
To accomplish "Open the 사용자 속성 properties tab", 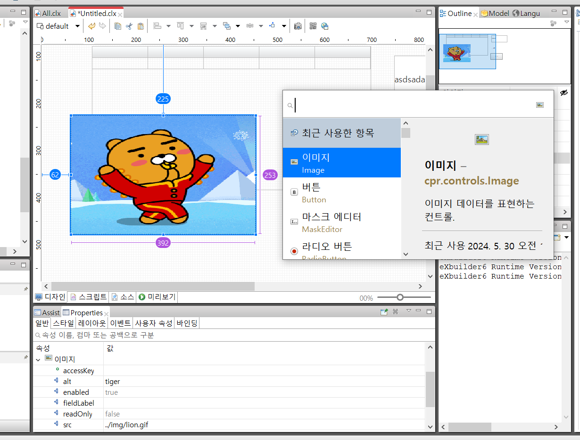I will [154, 323].
